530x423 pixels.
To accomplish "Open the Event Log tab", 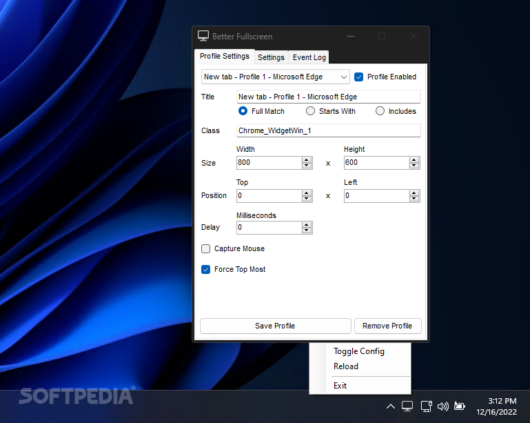I will (309, 57).
